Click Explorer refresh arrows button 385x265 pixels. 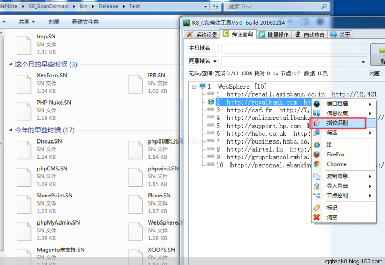215,6
